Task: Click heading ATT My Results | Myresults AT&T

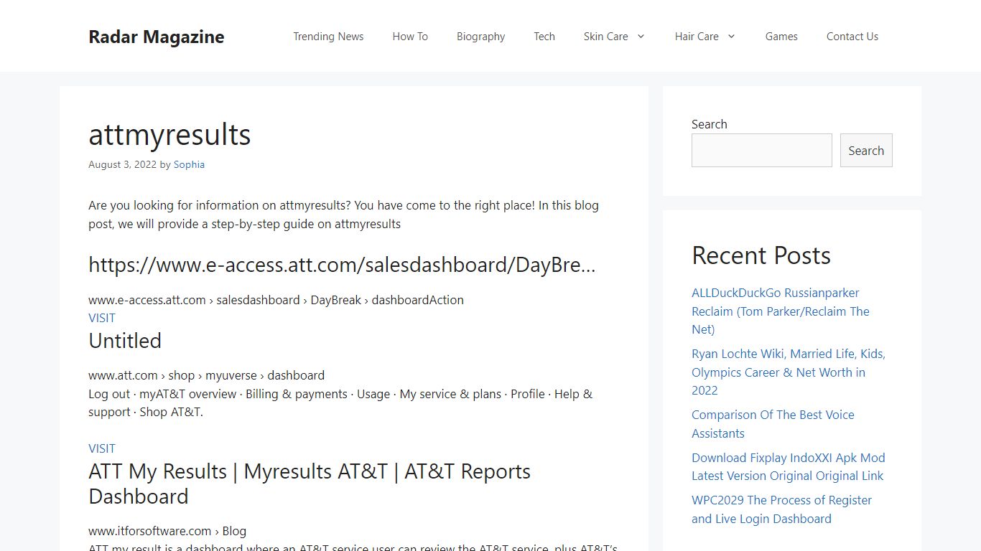Action: point(310,484)
